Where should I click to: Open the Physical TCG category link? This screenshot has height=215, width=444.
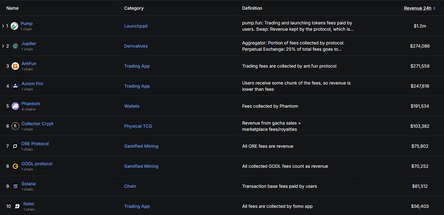(138, 126)
